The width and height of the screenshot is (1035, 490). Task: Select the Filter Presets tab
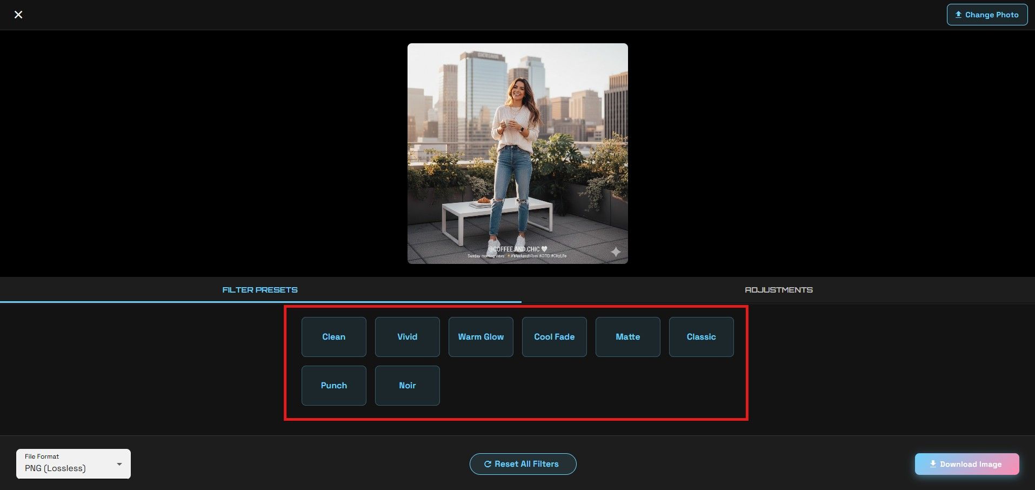click(259, 289)
